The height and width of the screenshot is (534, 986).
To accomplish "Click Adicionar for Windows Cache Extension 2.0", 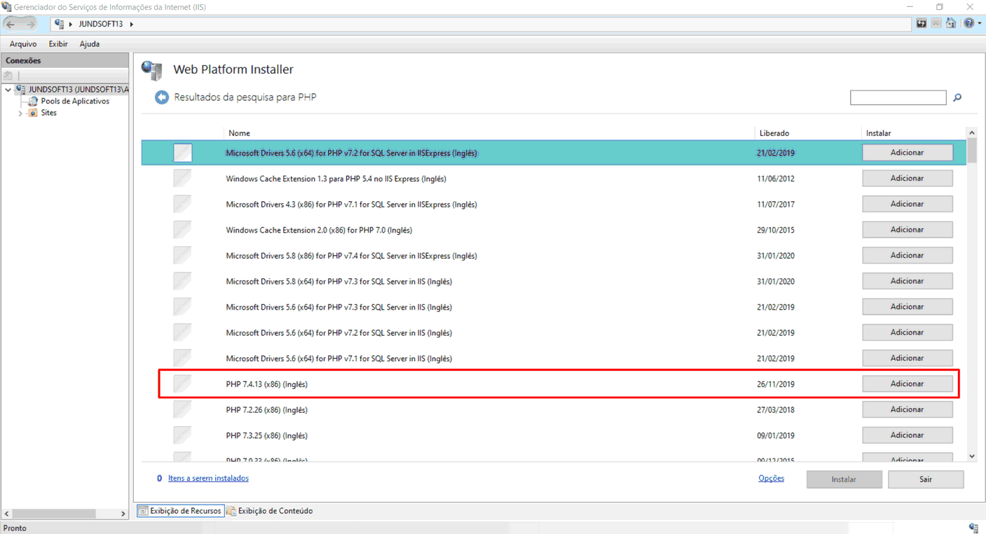I will [x=907, y=230].
